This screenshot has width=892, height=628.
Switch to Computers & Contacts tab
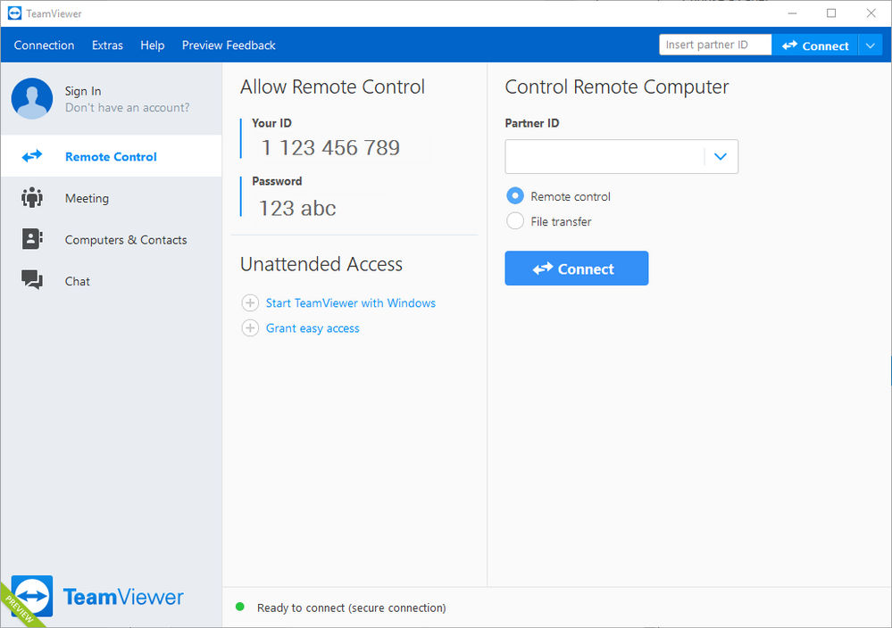click(x=112, y=239)
